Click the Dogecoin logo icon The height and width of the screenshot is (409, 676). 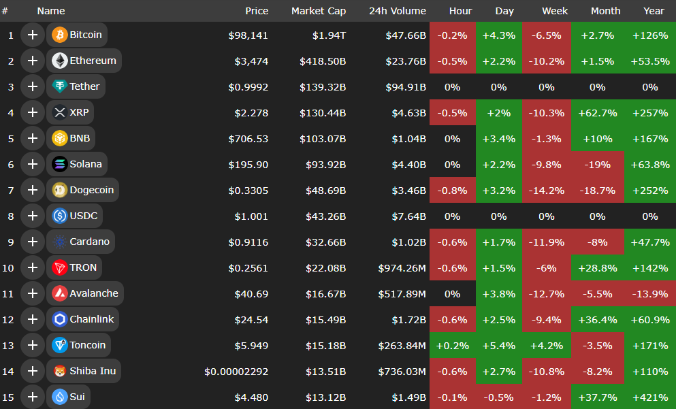tap(59, 190)
